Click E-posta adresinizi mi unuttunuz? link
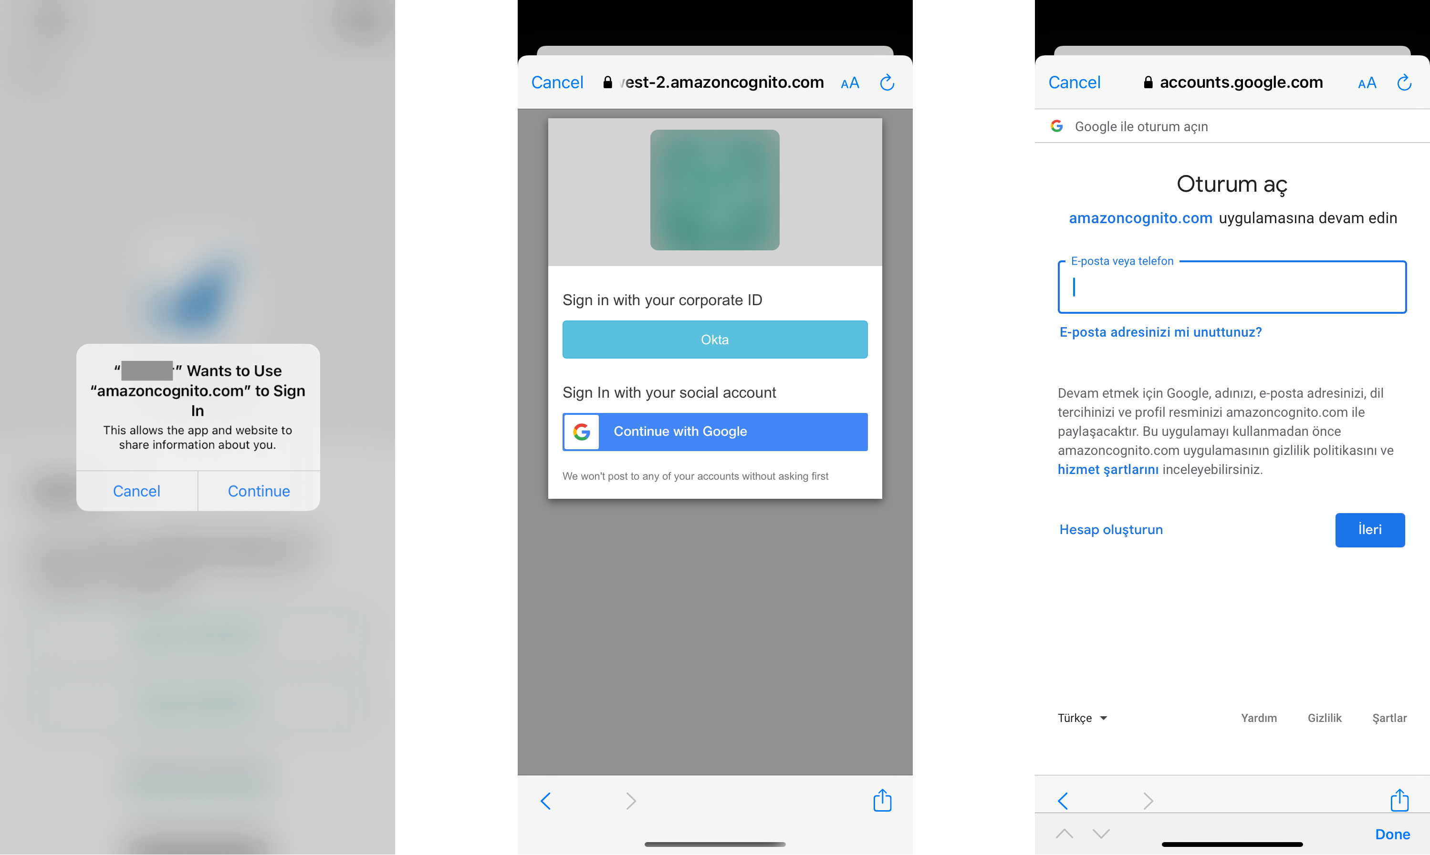Image resolution: width=1430 pixels, height=855 pixels. pos(1161,331)
